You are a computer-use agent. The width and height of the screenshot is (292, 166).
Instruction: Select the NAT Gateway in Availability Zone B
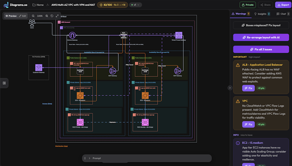[x=178, y=71]
